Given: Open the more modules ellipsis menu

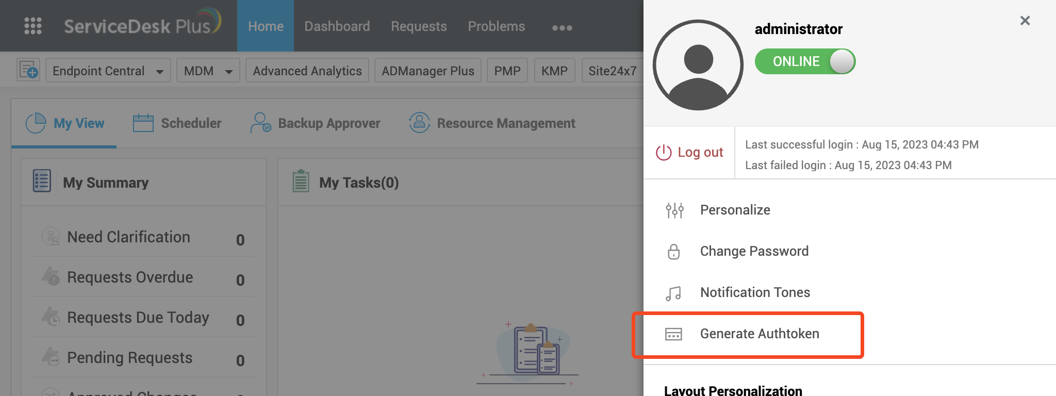Looking at the screenshot, I should (562, 28).
